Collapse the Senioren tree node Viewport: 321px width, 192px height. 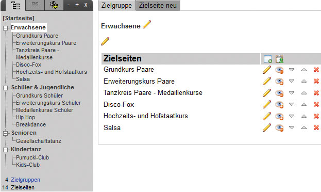pyautogui.click(x=6, y=133)
